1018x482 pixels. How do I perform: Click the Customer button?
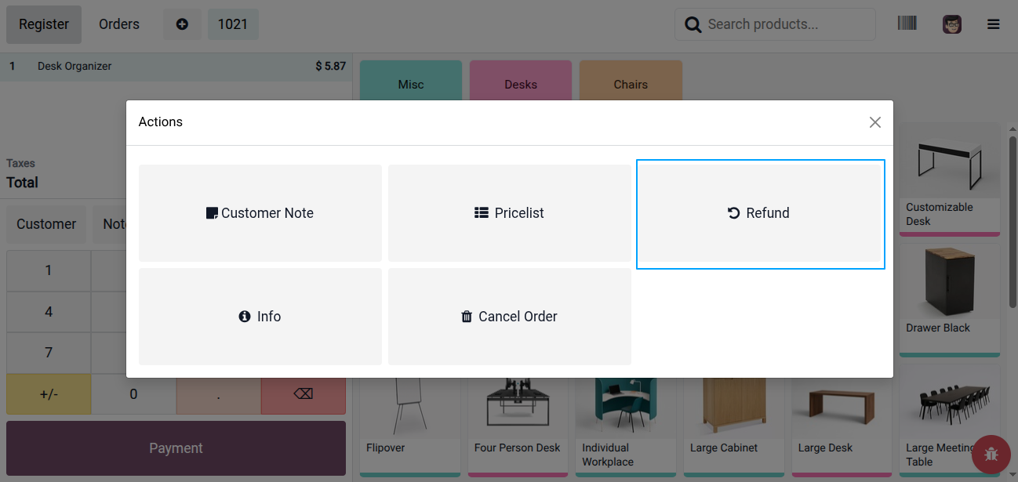tap(46, 224)
